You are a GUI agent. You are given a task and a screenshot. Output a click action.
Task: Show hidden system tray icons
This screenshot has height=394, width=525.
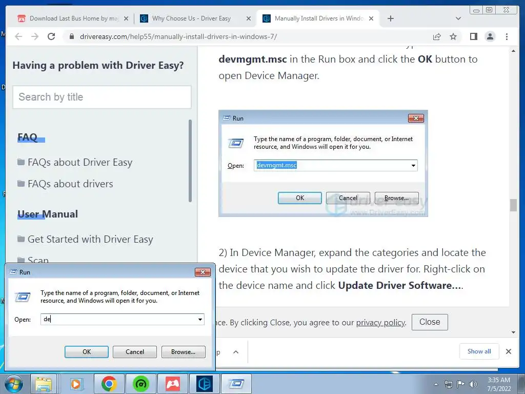click(x=436, y=384)
